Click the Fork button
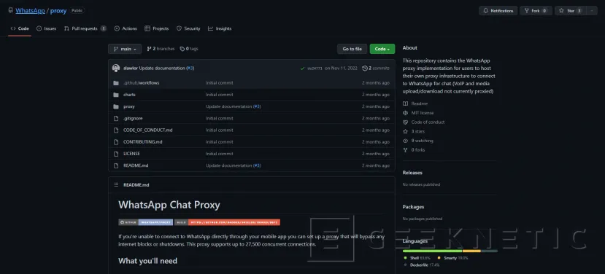 pos(536,11)
